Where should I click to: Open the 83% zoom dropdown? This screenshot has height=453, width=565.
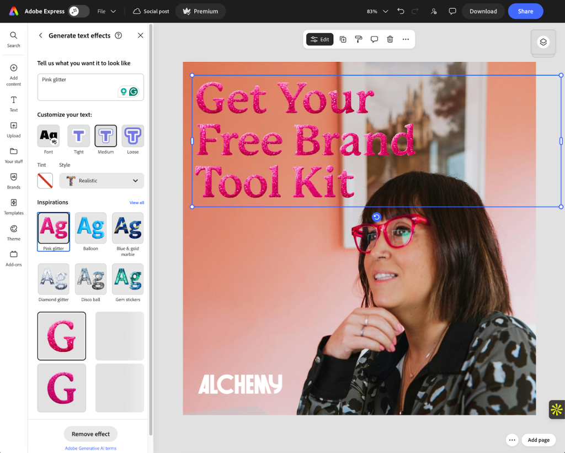(377, 11)
